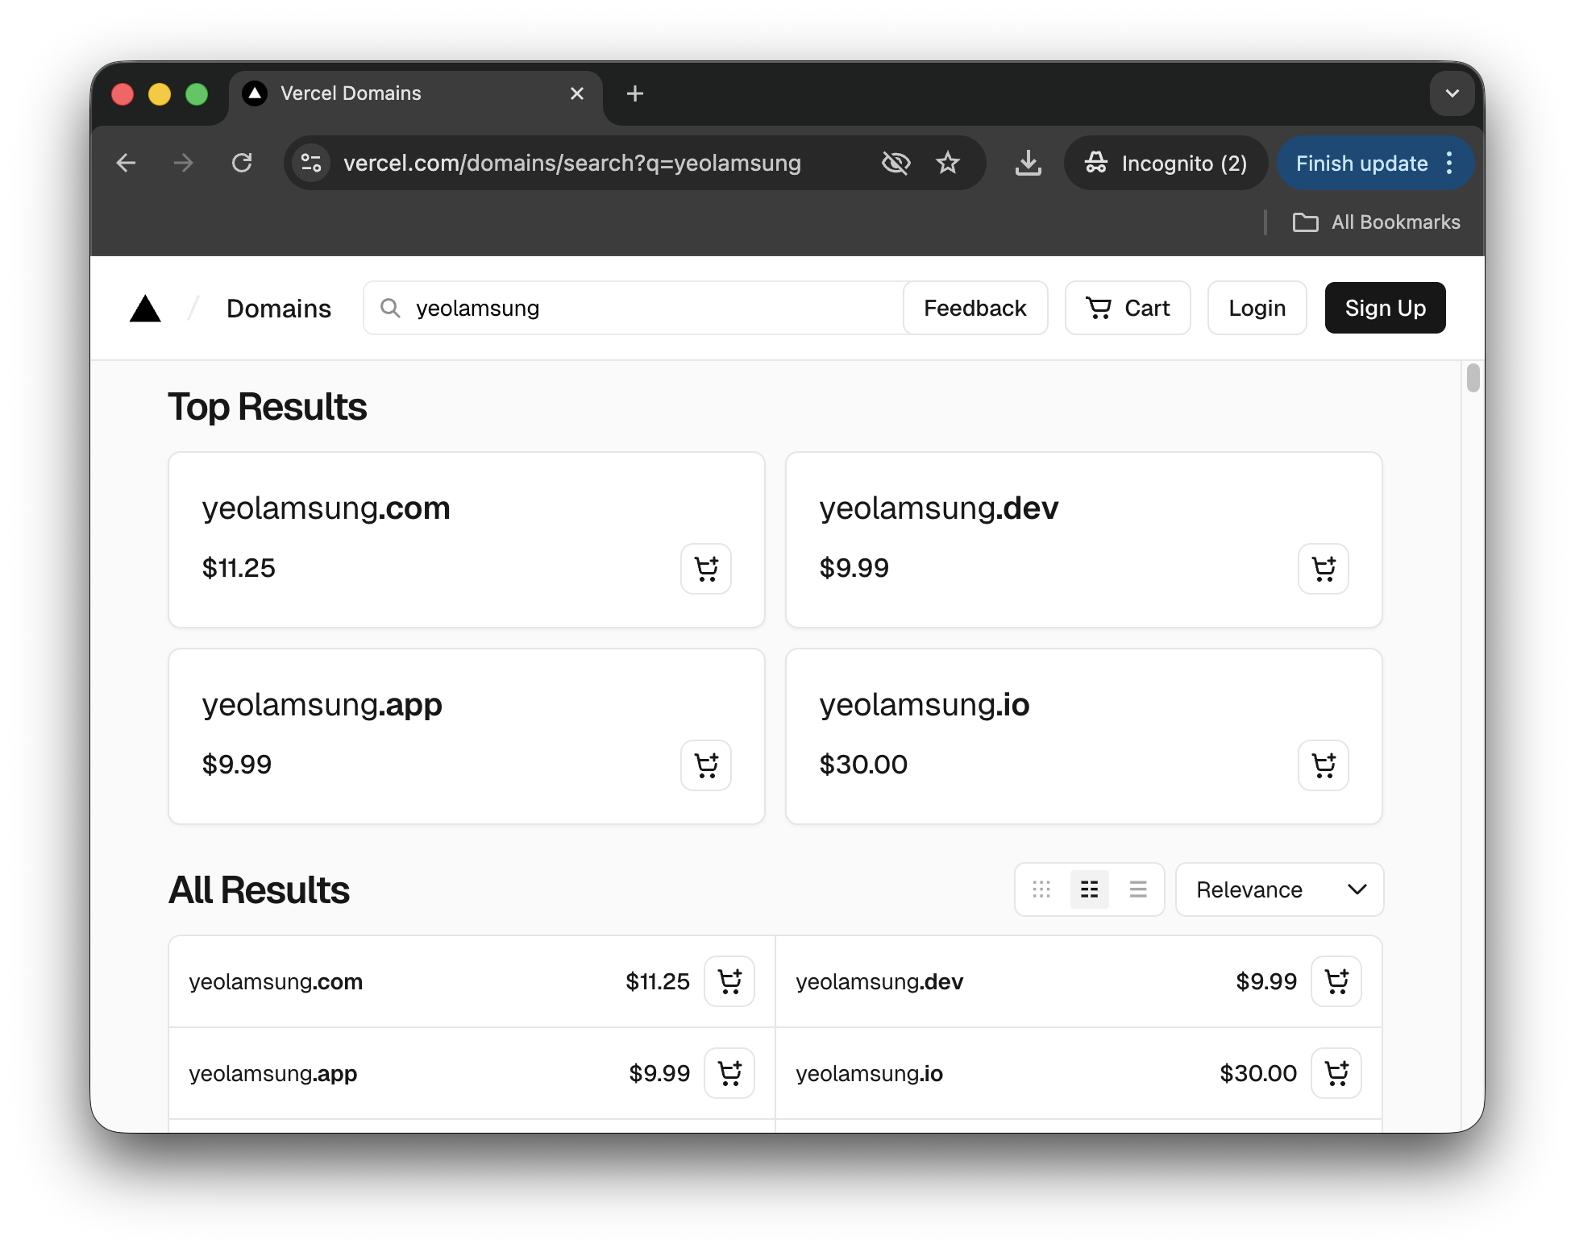Click the Sign Up button

pyautogui.click(x=1385, y=308)
